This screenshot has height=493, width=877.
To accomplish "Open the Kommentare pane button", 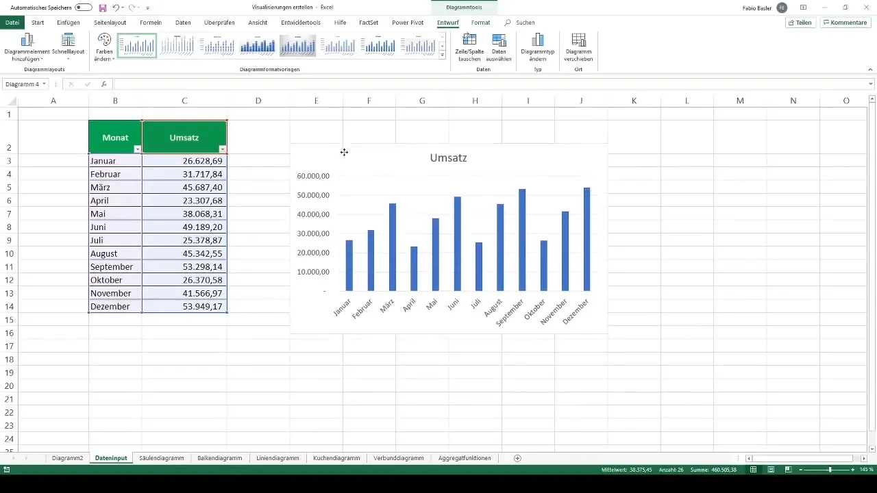I will click(x=845, y=23).
